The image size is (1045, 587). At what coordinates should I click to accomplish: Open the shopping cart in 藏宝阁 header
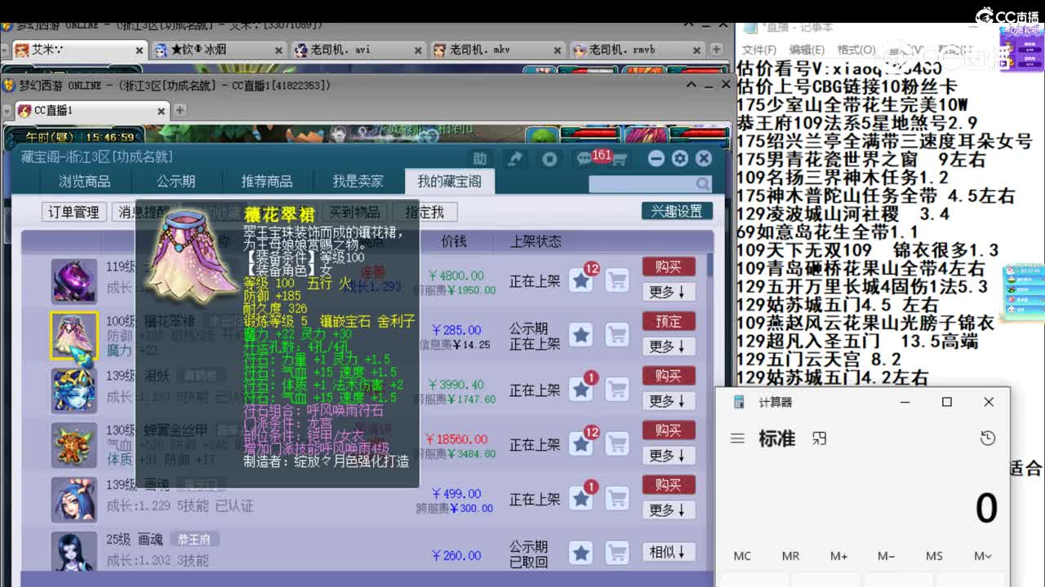(x=620, y=160)
